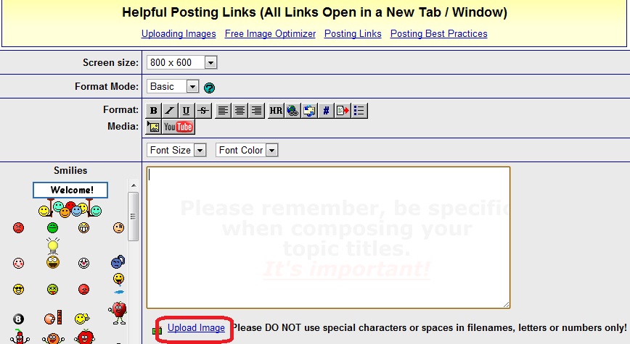Apply italic formatting with the I button
Viewport: 630px width, 344px height.
point(170,110)
